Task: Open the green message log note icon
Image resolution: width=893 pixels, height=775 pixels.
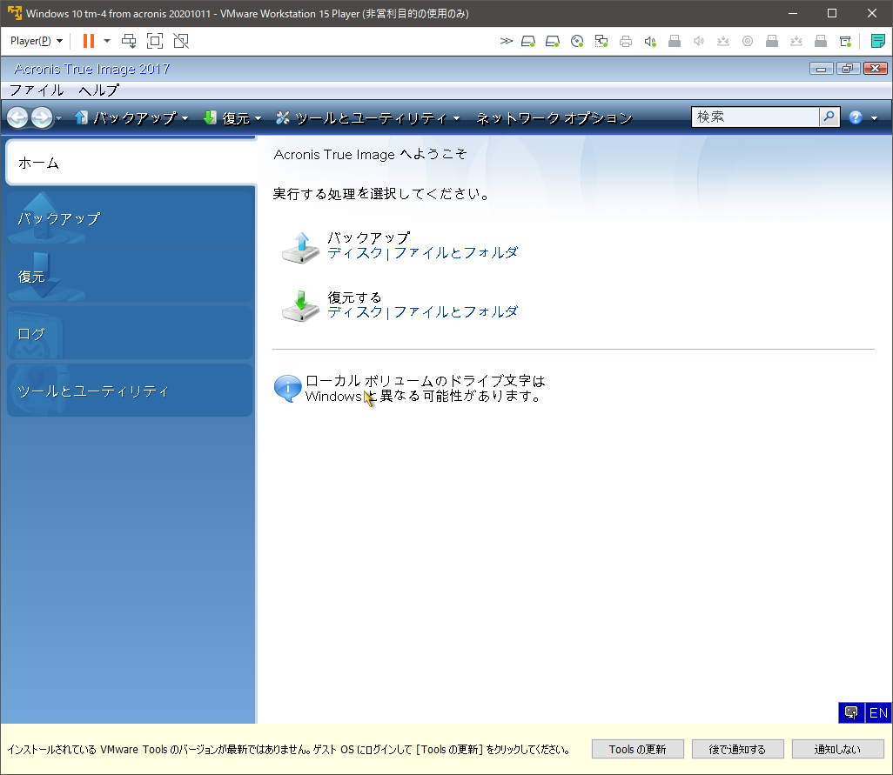Action: pyautogui.click(x=877, y=41)
